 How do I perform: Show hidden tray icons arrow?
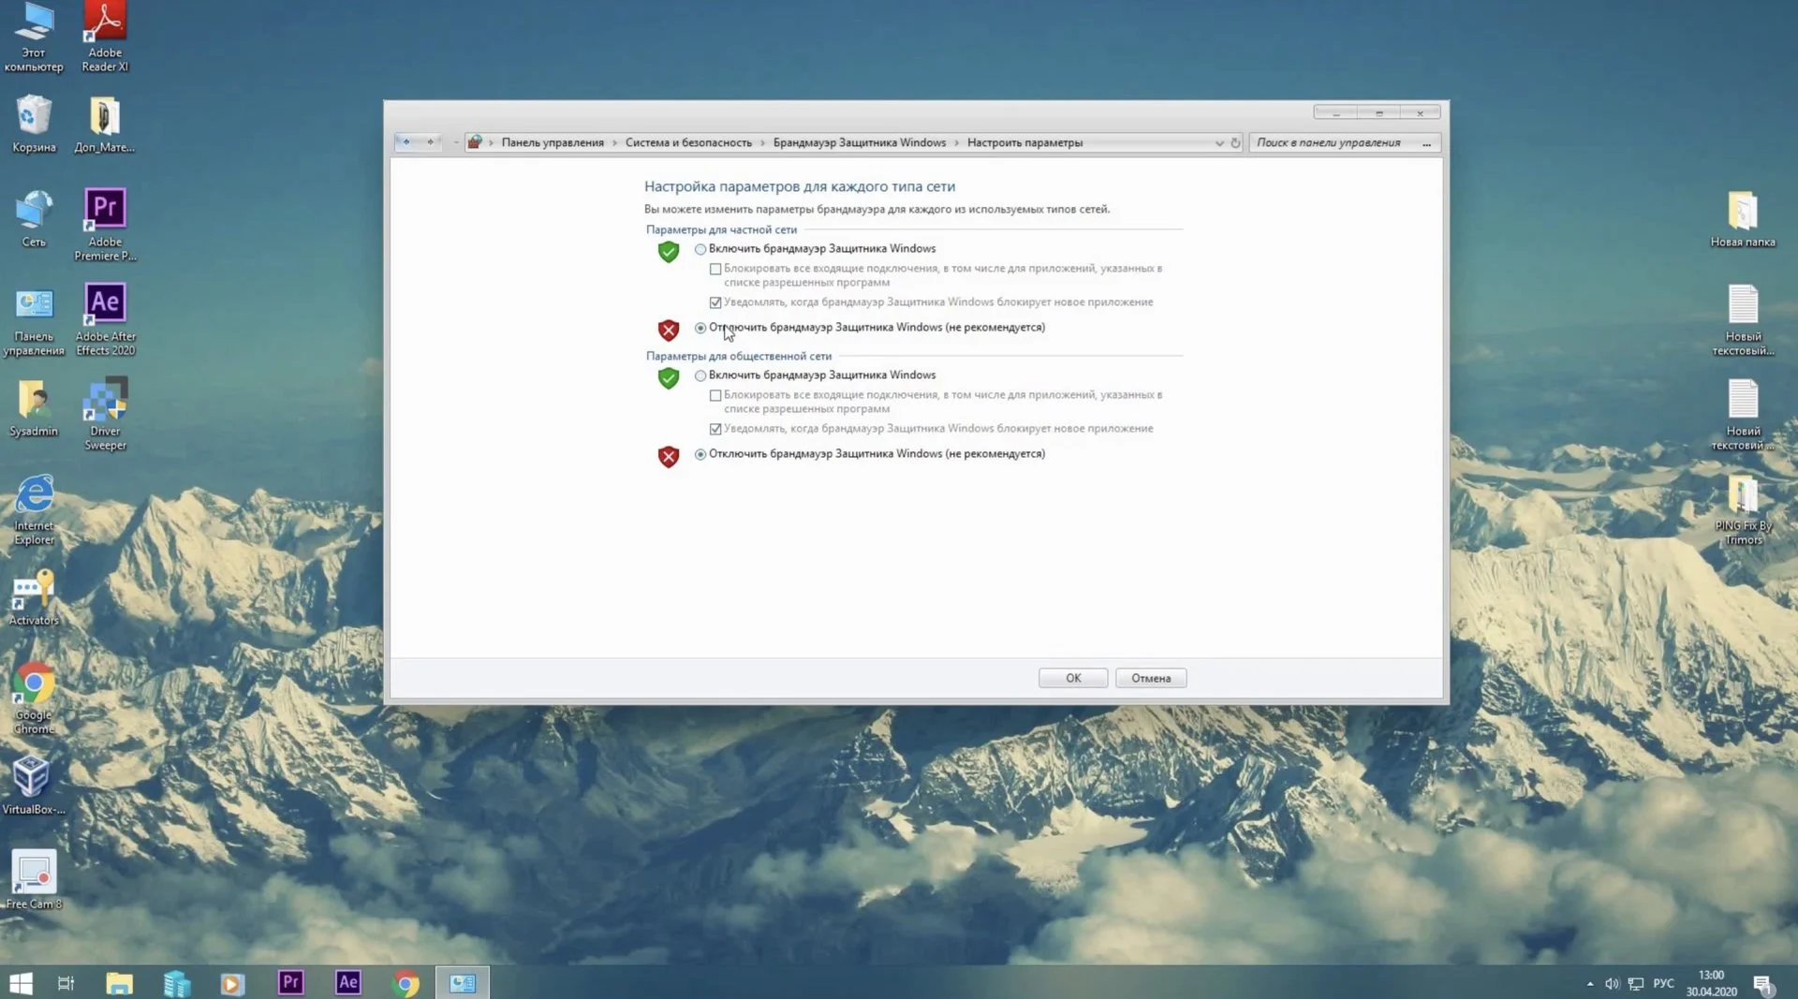1590,983
